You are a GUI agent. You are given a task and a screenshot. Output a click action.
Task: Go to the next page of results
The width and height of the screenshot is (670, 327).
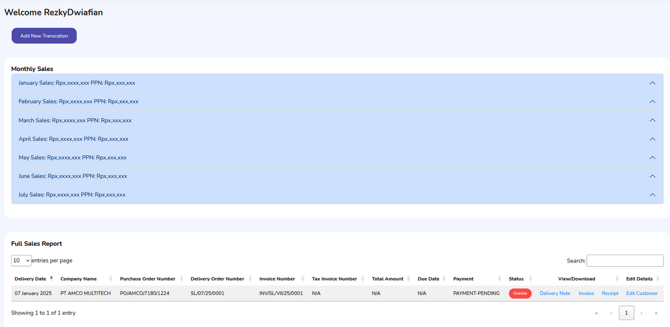[x=641, y=313]
